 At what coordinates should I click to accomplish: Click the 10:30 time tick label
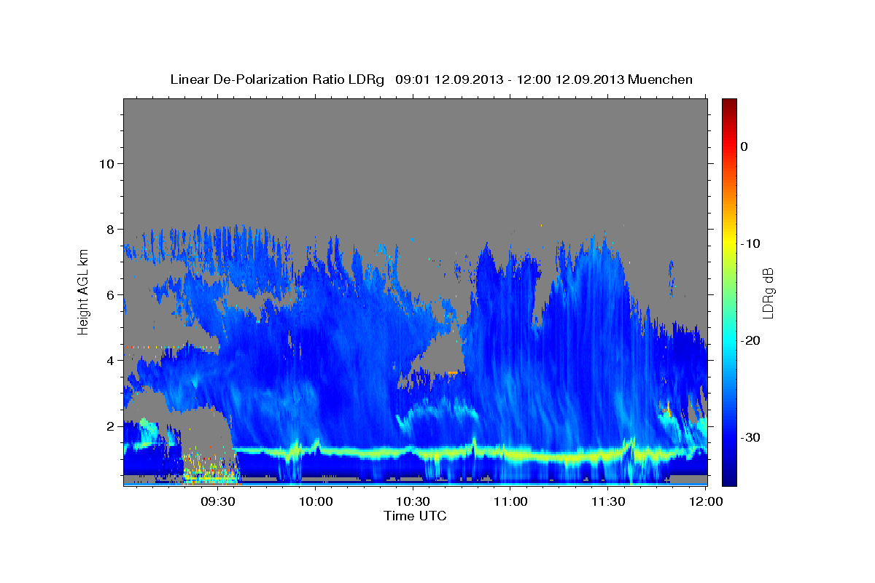pyautogui.click(x=413, y=501)
